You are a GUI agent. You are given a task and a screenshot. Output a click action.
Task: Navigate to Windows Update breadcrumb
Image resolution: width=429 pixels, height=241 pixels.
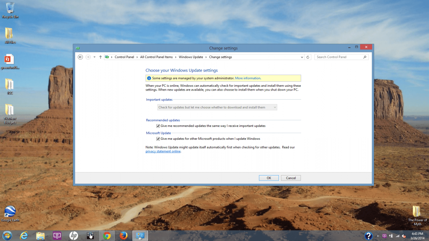click(191, 57)
